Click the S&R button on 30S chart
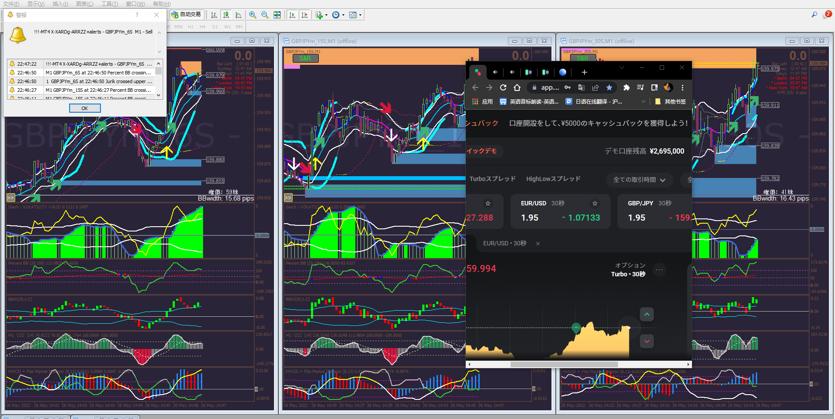Viewport: 835px width, 419px height. (x=583, y=58)
